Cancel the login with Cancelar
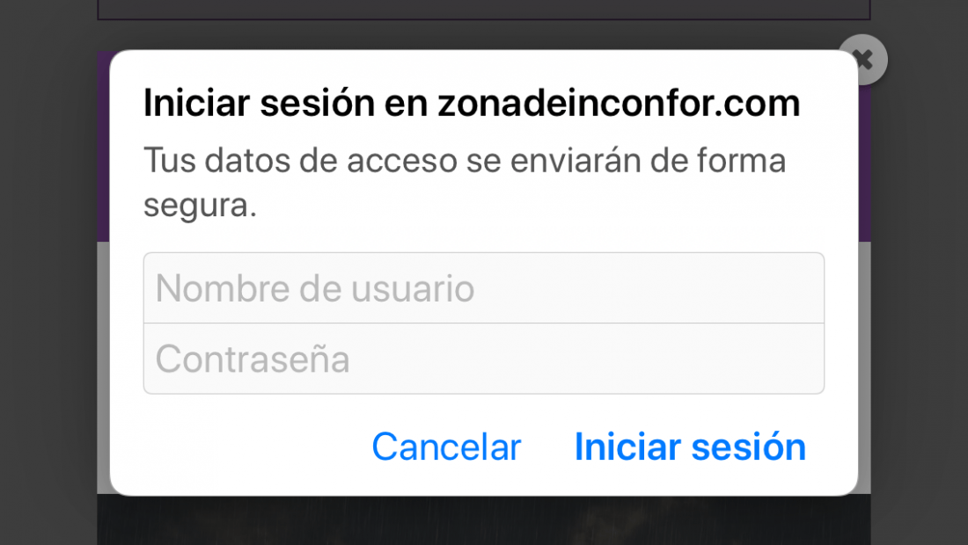The height and width of the screenshot is (545, 968). pyautogui.click(x=446, y=447)
